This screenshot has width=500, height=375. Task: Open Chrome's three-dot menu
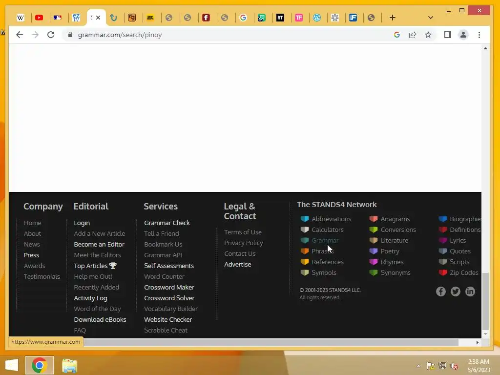[x=479, y=35]
